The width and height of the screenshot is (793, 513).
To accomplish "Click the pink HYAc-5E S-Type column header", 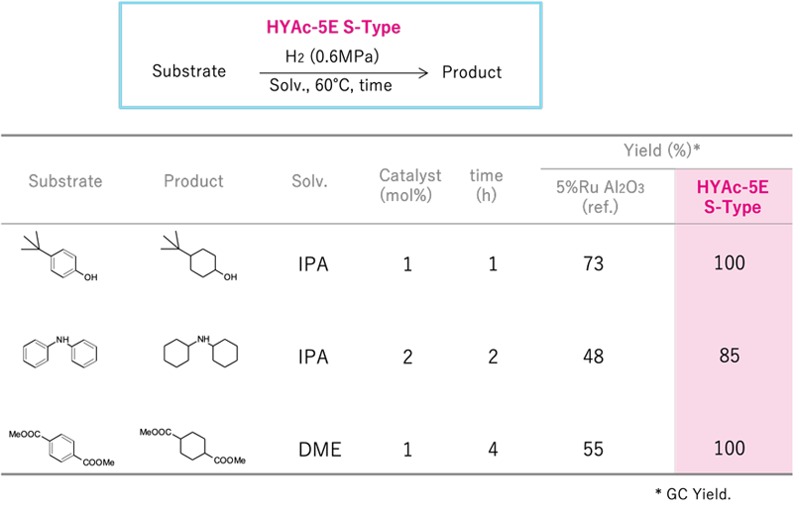I will [x=733, y=197].
